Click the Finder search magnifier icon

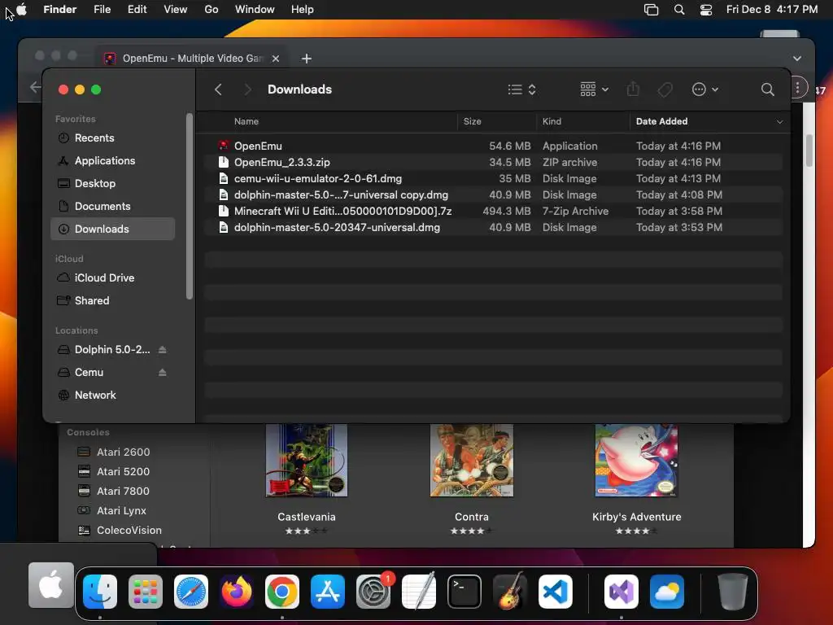coord(767,90)
